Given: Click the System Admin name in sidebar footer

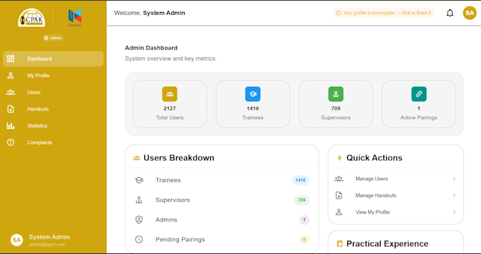Looking at the screenshot, I should (50, 237).
